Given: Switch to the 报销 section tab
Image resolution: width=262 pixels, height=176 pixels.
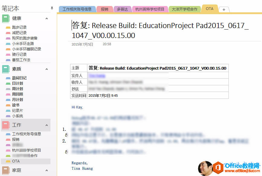Looking at the screenshot, I should point(105,9).
